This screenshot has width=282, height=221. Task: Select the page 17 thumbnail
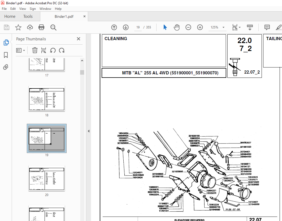click(47, 65)
